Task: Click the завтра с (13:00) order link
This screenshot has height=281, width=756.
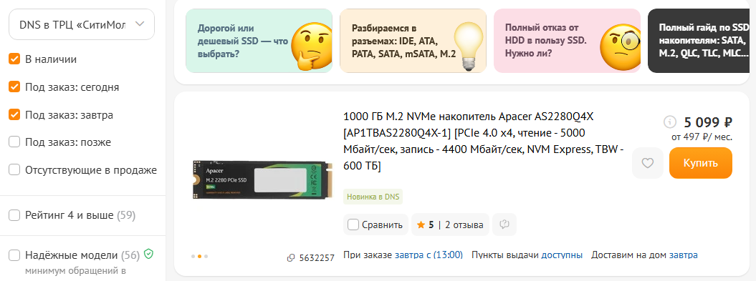Action: click(x=429, y=255)
